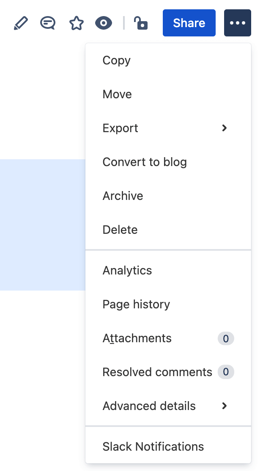The width and height of the screenshot is (263, 471).
Task: Toggle the star to favorite the page
Action: pos(76,23)
